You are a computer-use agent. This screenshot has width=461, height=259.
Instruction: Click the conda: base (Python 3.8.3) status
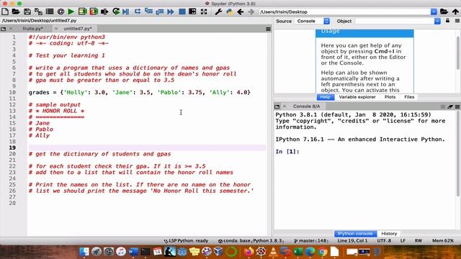click(251, 240)
